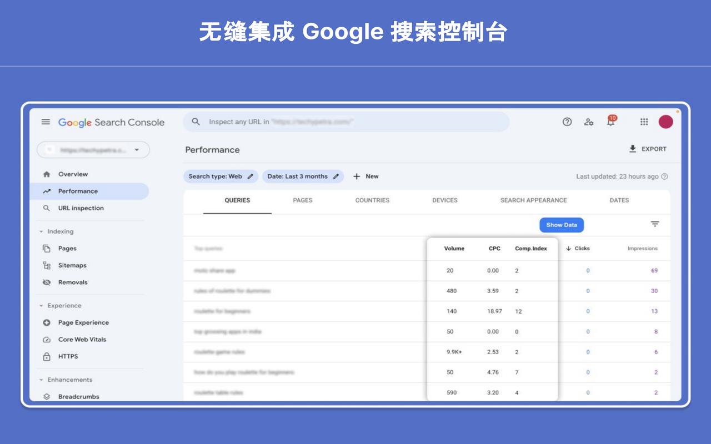Image resolution: width=711 pixels, height=444 pixels.
Task: Open the Help question mark icon
Action: coord(567,122)
